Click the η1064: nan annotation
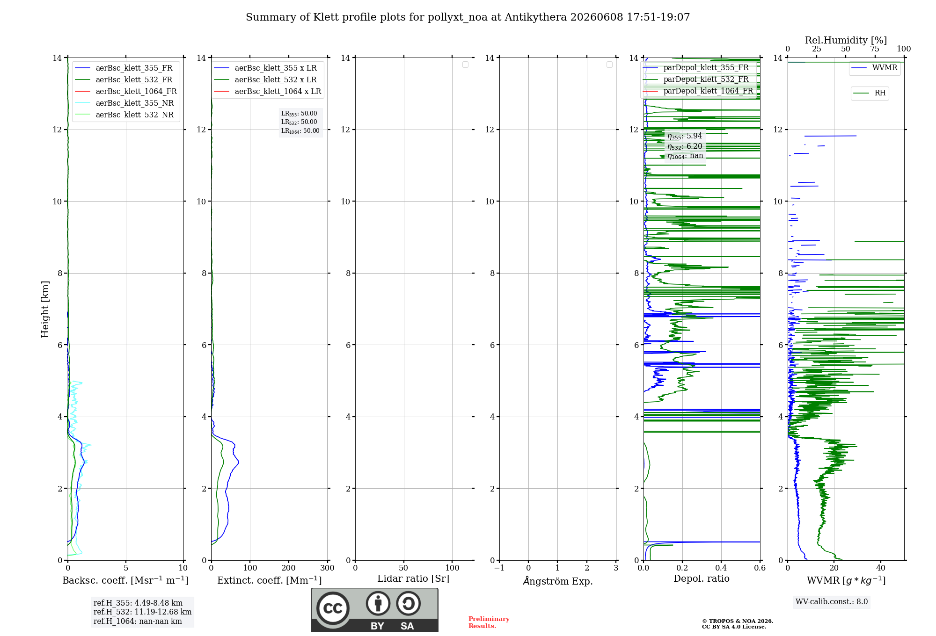 [685, 156]
